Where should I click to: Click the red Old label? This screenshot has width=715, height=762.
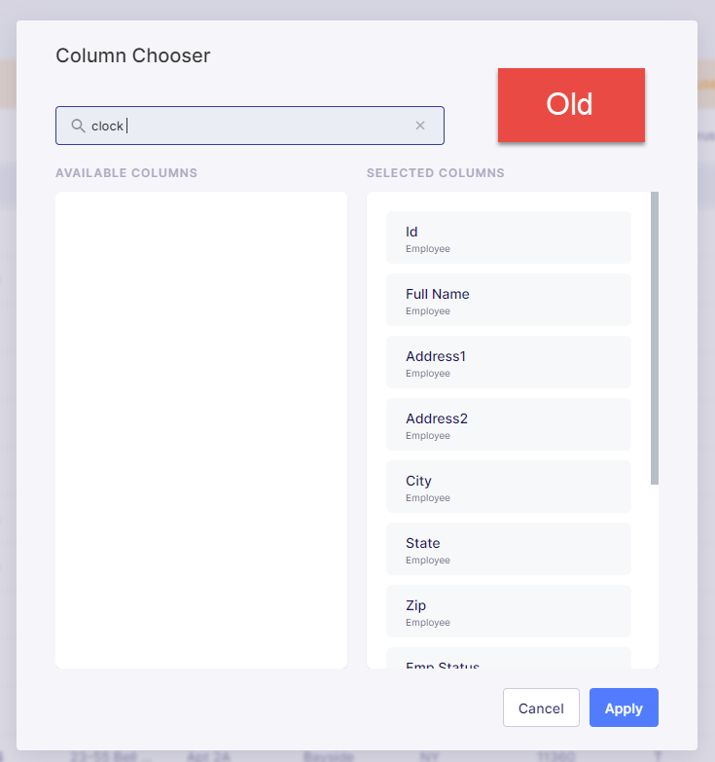(x=571, y=105)
